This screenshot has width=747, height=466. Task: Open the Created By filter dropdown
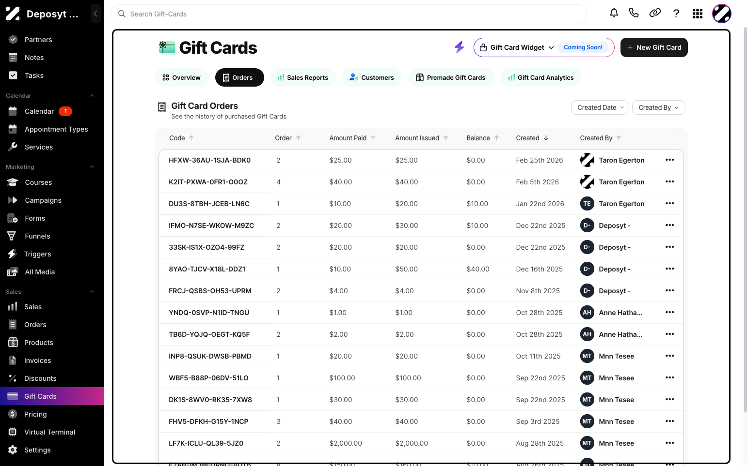658,107
